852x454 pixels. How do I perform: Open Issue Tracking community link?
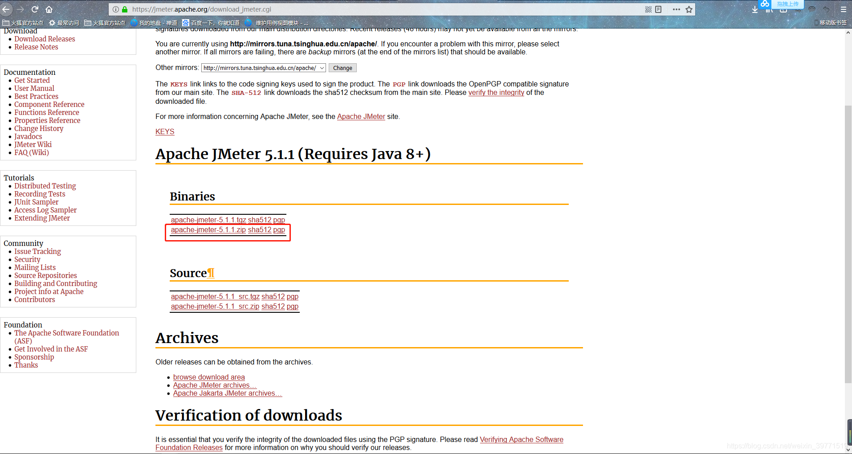pyautogui.click(x=37, y=252)
